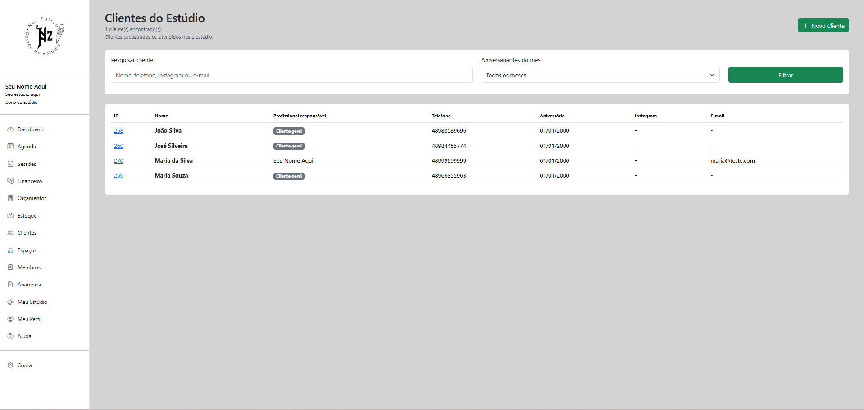Click the Dashboard gauge icon in sidebar
864x410 pixels.
tap(10, 129)
